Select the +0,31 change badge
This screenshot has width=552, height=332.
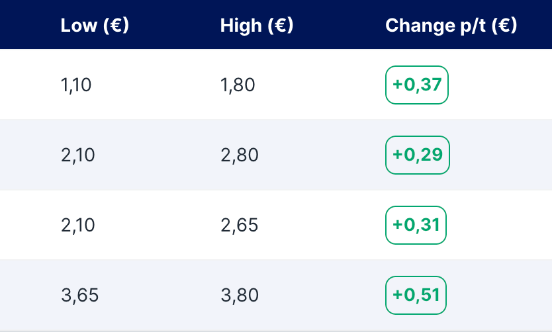416,225
